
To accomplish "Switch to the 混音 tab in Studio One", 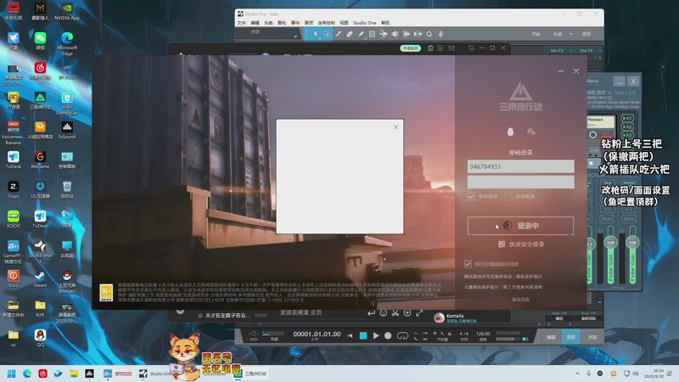I will pos(570,337).
